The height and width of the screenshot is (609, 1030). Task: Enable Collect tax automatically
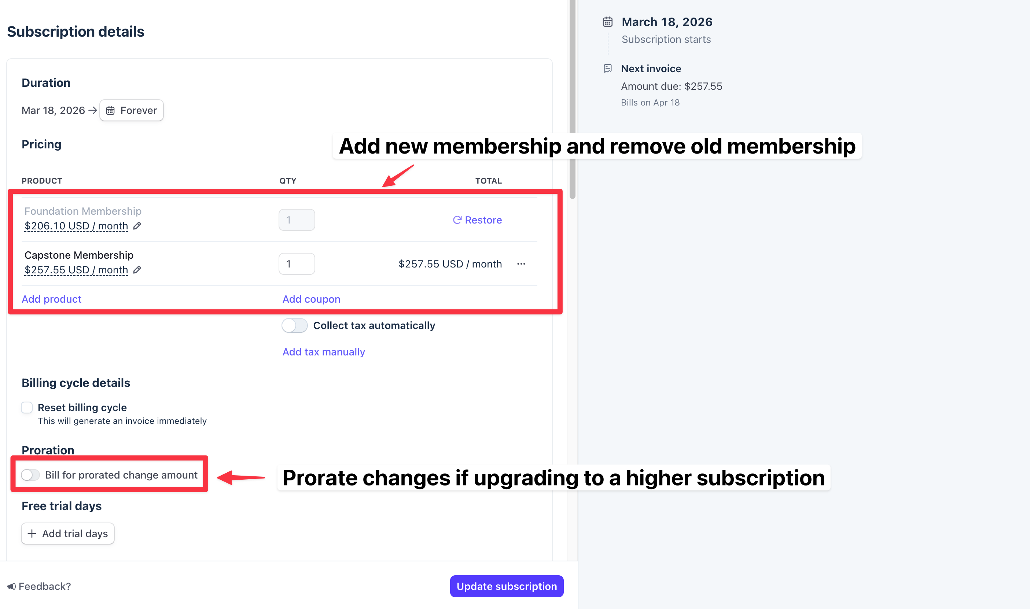tap(294, 325)
